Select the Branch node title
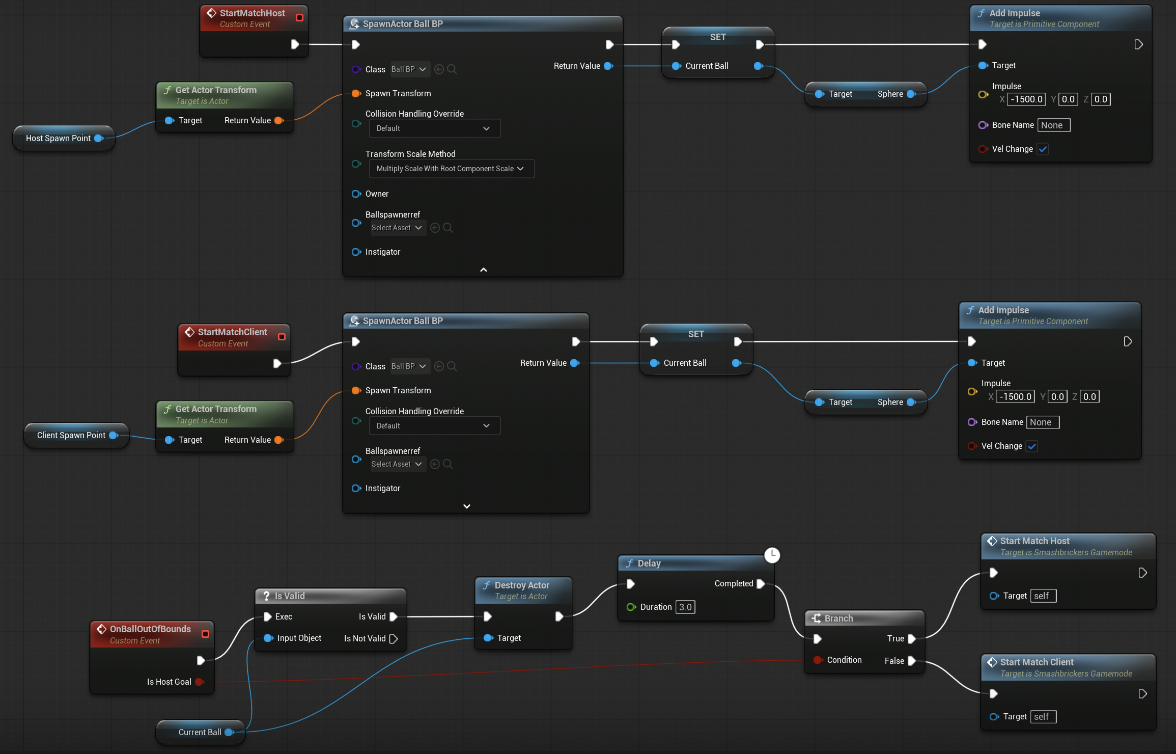The height and width of the screenshot is (754, 1176). (x=838, y=618)
